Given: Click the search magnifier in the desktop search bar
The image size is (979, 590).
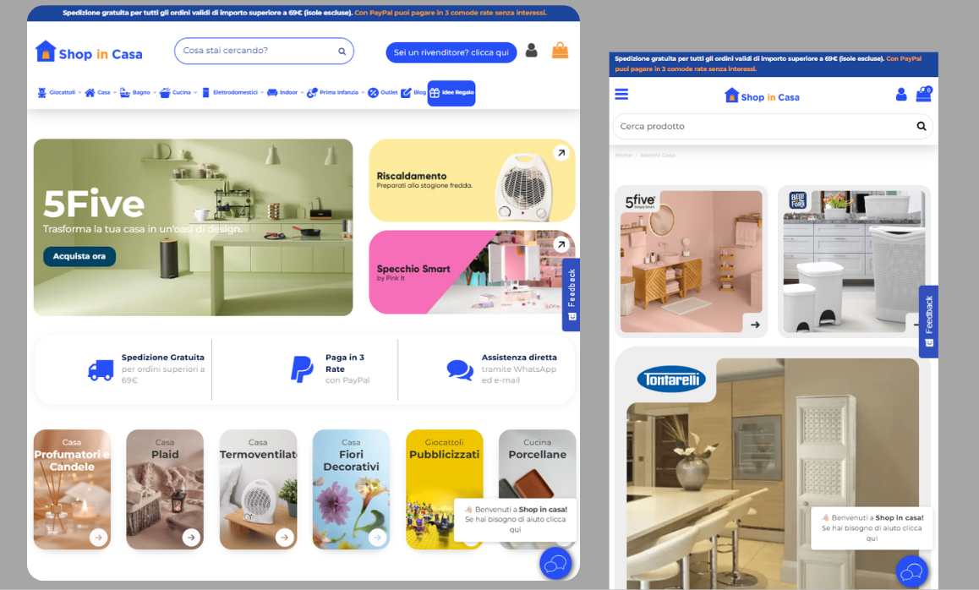Looking at the screenshot, I should point(342,52).
